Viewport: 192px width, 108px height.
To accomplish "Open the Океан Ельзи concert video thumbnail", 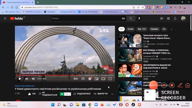I will click(130, 41).
